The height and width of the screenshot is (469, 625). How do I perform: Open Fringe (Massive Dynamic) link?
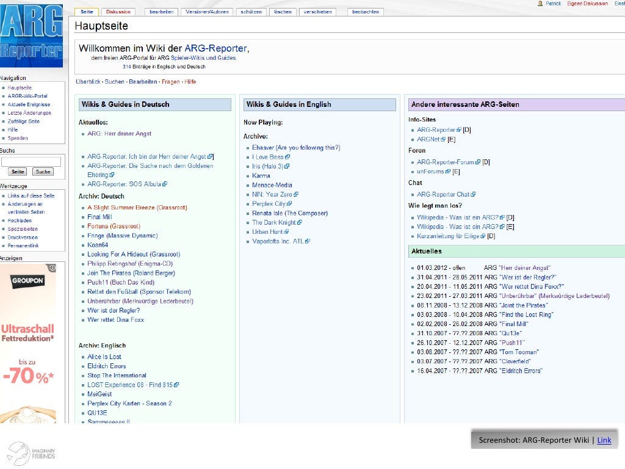[122, 236]
